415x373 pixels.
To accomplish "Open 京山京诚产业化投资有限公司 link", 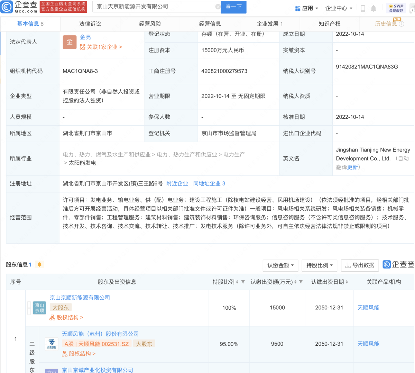I will coord(98,370).
